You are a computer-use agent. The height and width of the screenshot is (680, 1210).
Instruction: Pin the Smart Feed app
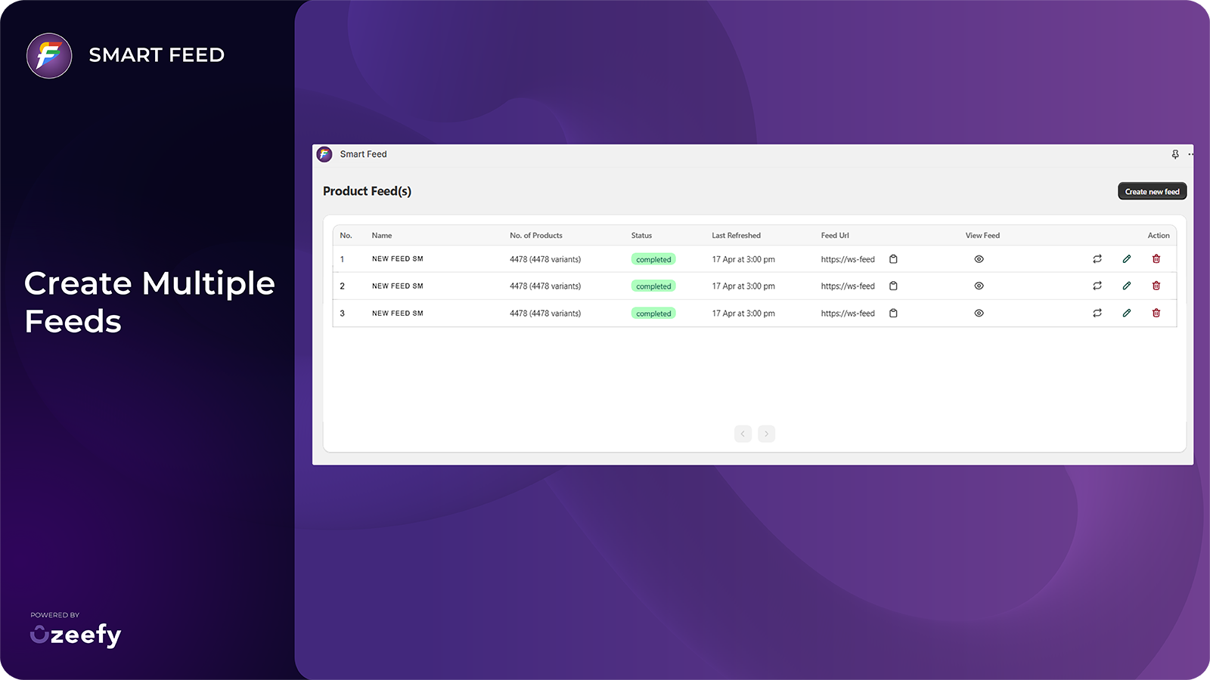click(x=1175, y=154)
